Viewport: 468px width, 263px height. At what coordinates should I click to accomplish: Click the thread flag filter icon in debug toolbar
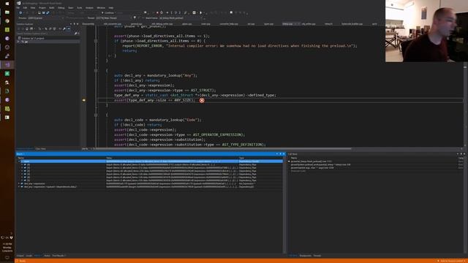click(135, 18)
